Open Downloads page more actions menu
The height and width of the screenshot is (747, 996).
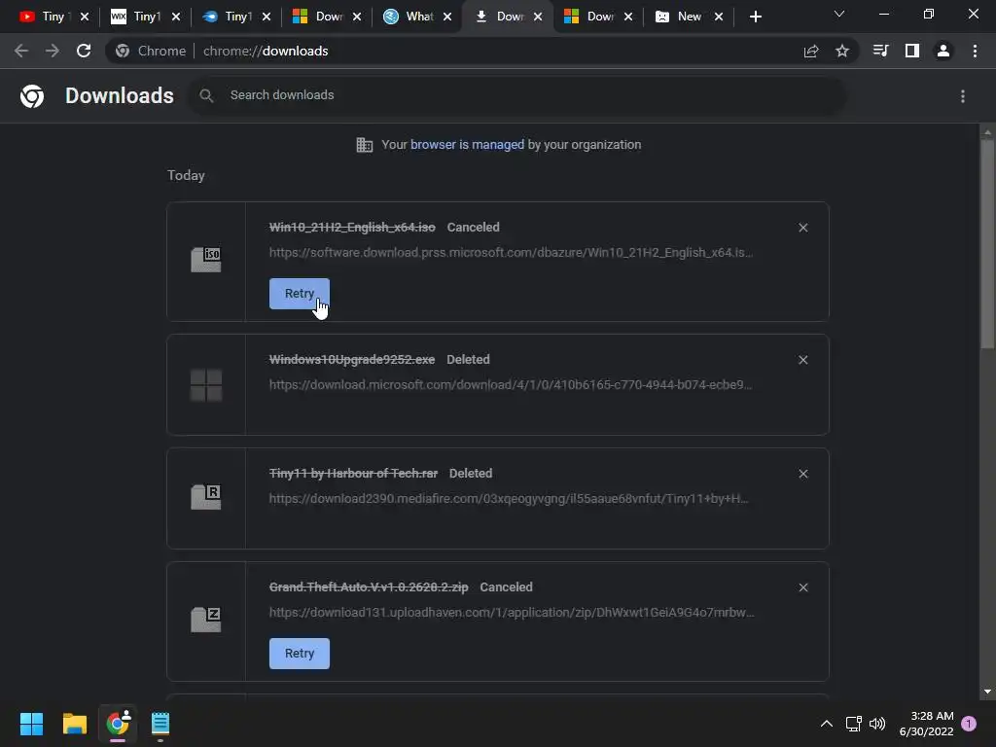coord(962,96)
